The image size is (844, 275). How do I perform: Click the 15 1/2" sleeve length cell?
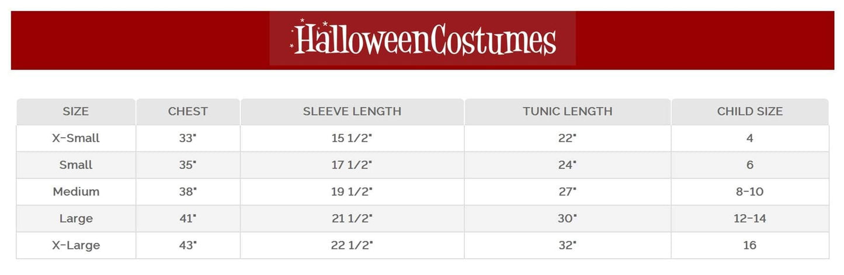pyautogui.click(x=352, y=138)
